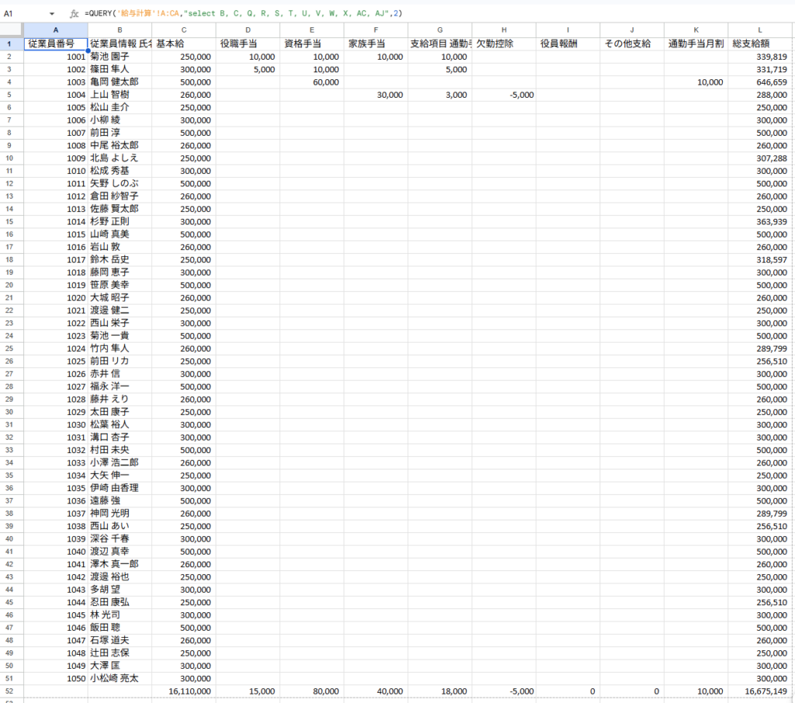Select the total cell 16,675,149
Viewport: 795px width, 703px height.
click(x=760, y=691)
